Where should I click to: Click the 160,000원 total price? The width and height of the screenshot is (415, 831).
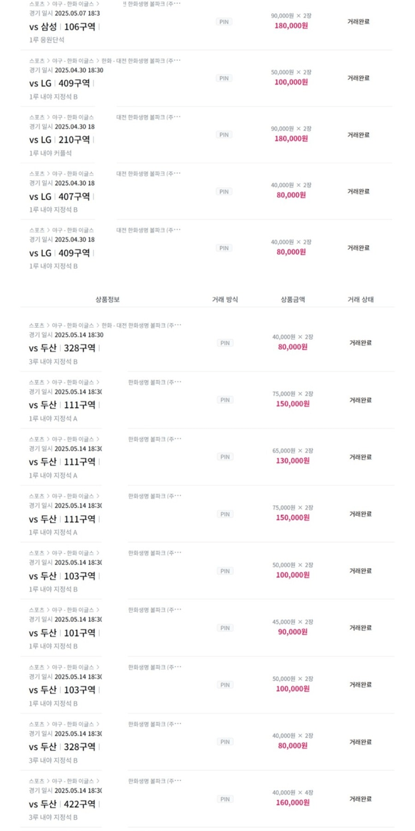[292, 802]
